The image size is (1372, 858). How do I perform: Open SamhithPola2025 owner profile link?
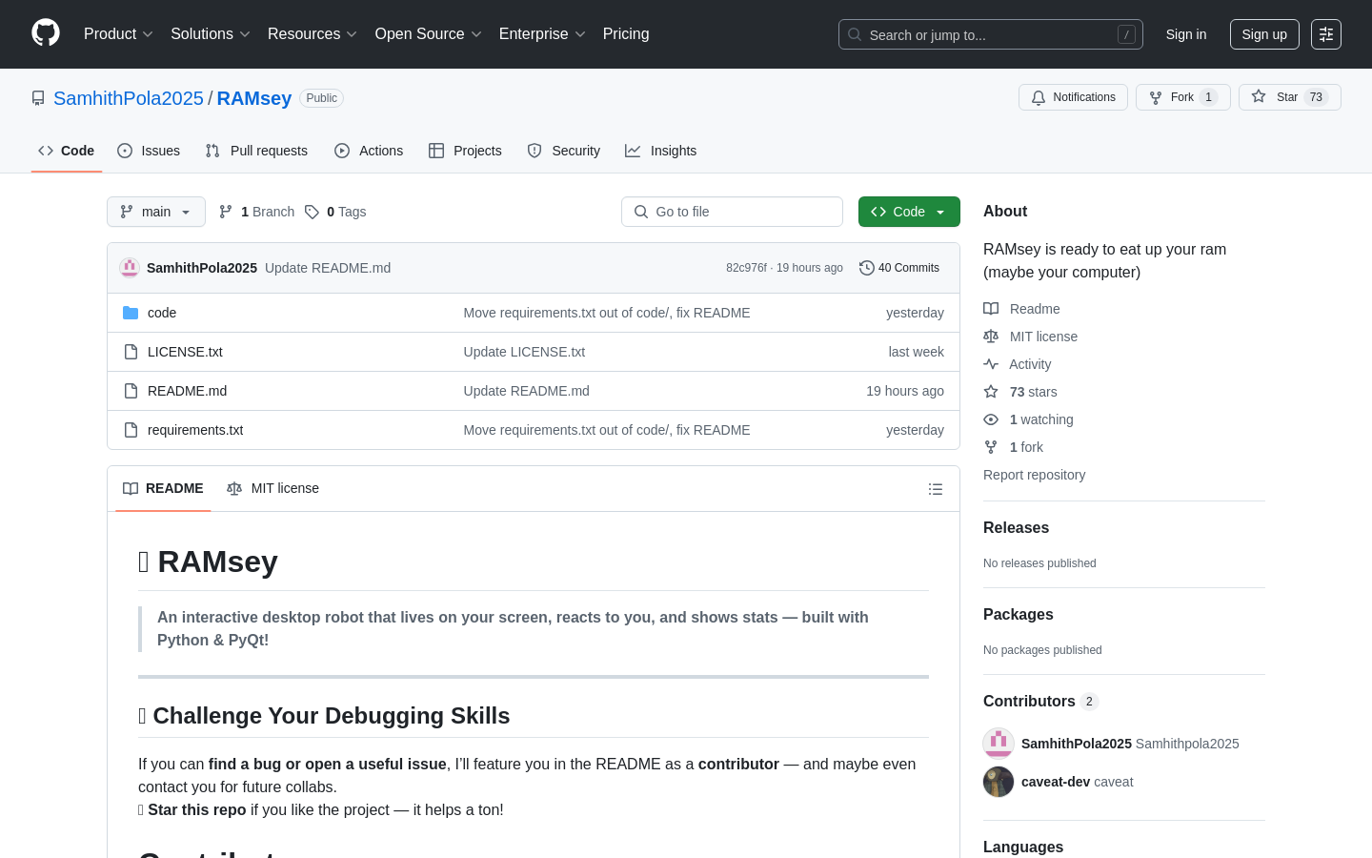129,98
